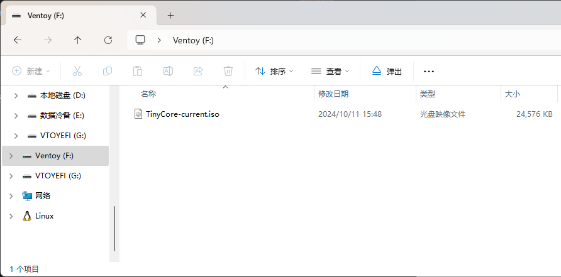This screenshot has height=277, width=561.
Task: Click the Delete trash can icon
Action: [228, 71]
